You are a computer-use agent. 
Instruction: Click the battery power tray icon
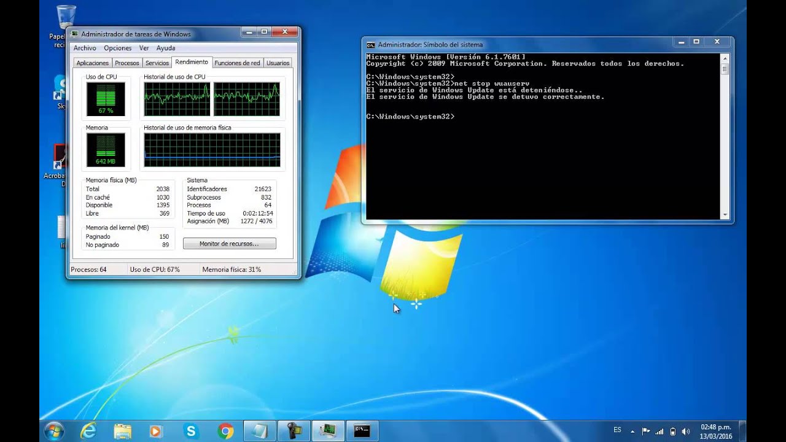673,432
